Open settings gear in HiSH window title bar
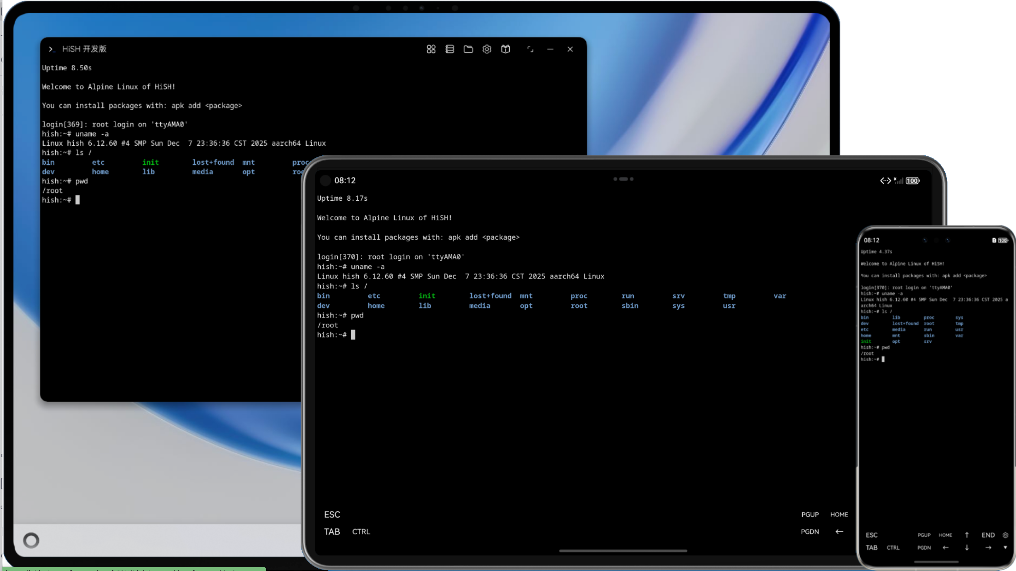The width and height of the screenshot is (1016, 571). [487, 49]
